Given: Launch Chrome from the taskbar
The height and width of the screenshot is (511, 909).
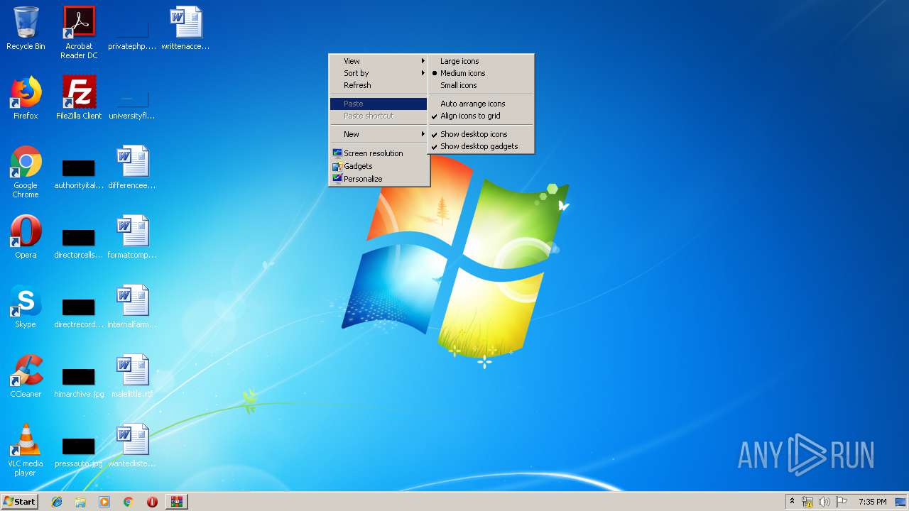Looking at the screenshot, I should [128, 502].
